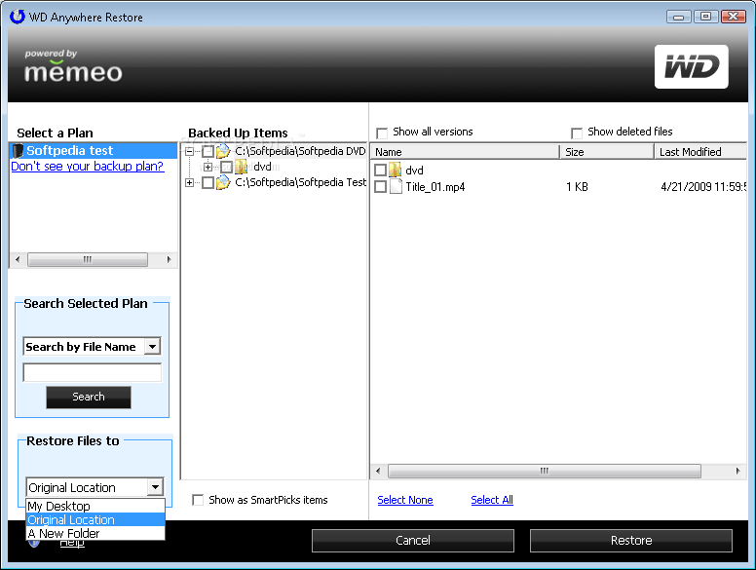Toggle Show as SmartPicks items

point(198,500)
